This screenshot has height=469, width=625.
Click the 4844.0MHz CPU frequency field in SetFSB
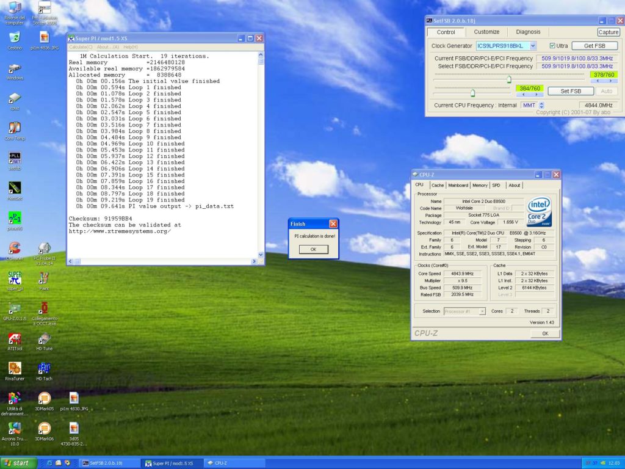coord(599,105)
